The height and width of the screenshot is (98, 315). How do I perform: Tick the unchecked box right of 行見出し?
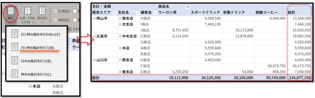[x=75, y=11]
